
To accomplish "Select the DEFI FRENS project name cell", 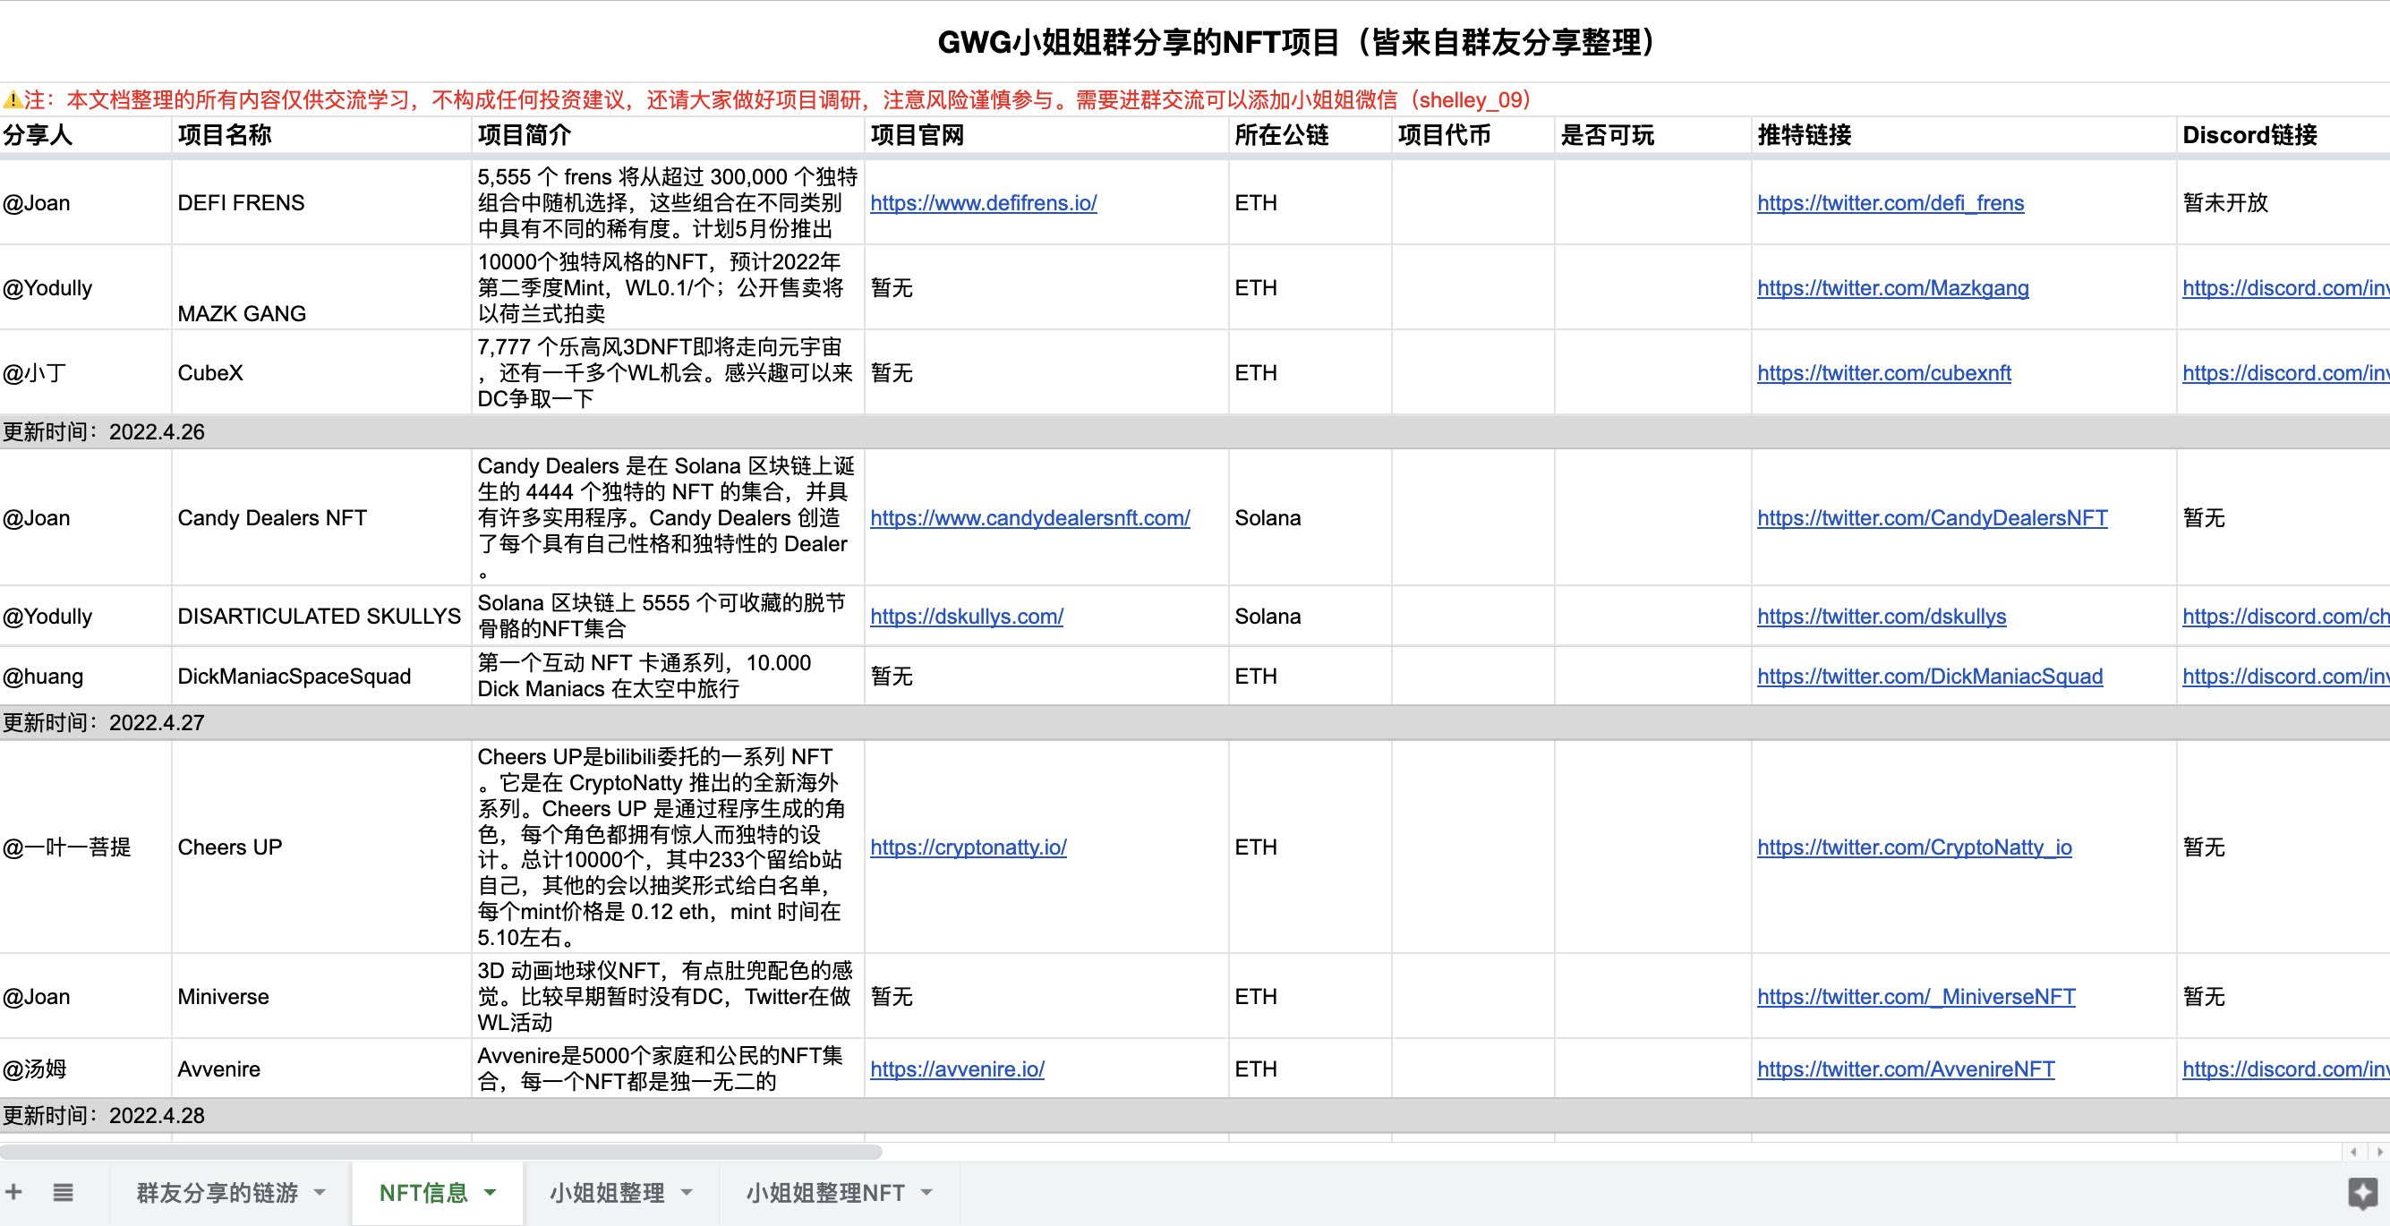I will tap(321, 203).
